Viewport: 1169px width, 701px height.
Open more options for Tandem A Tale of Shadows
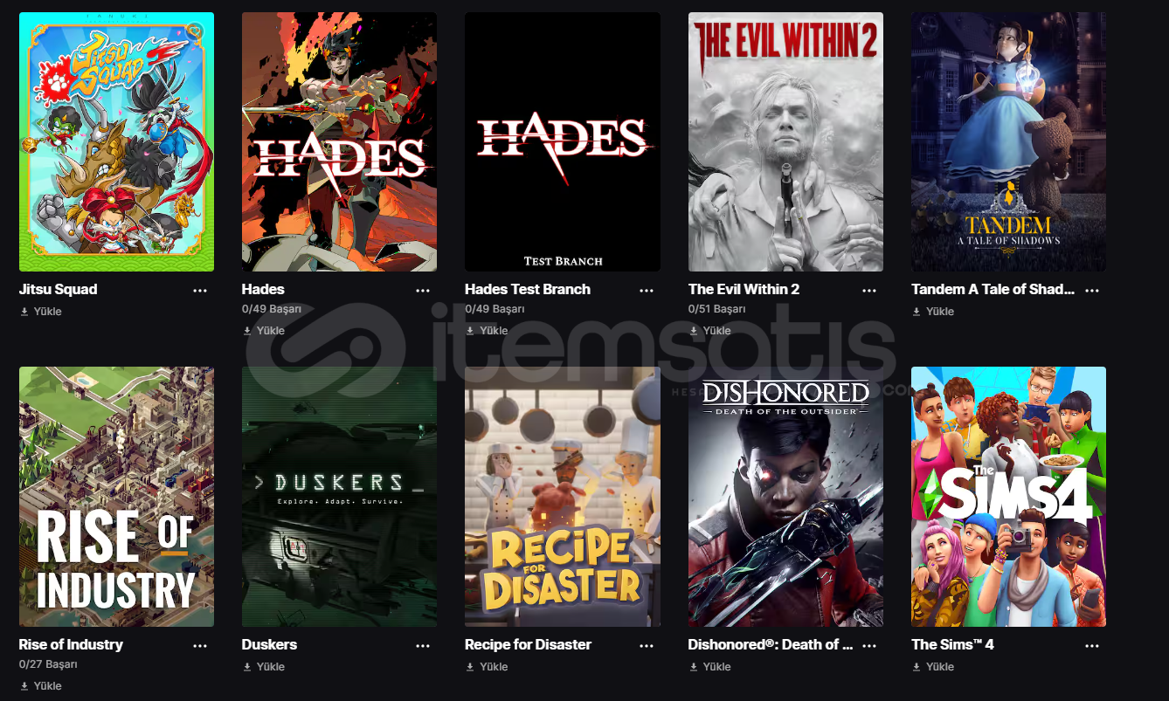1092,290
